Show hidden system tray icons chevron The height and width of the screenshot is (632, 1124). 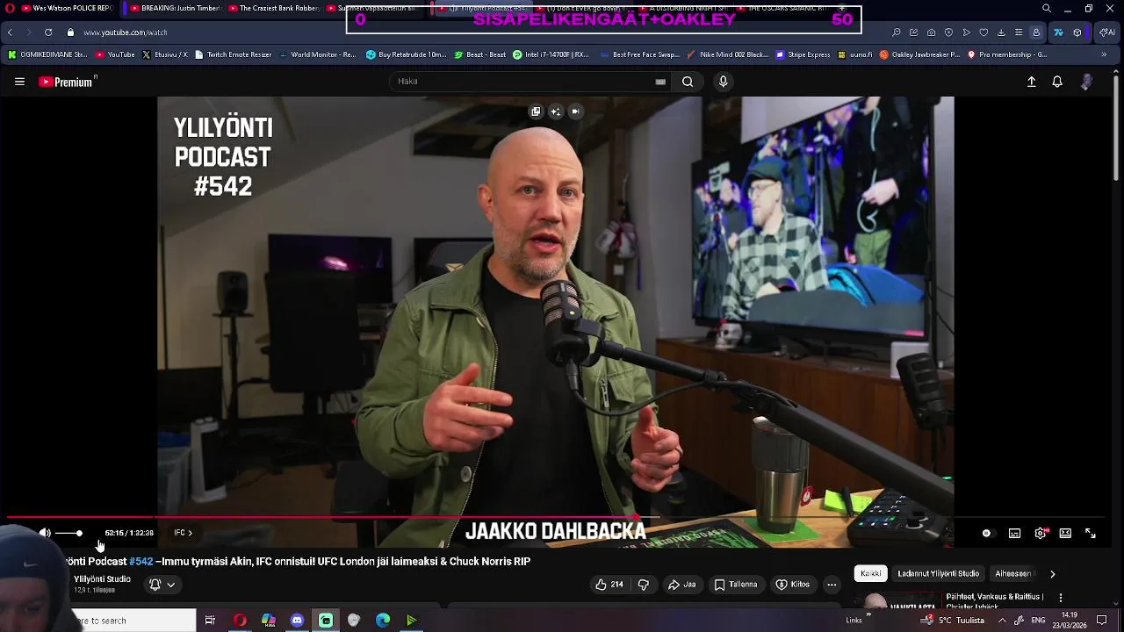(x=1002, y=621)
